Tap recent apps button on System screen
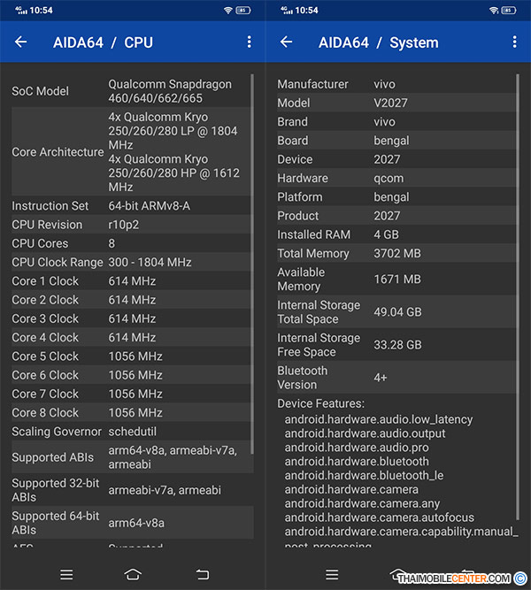The height and width of the screenshot is (590, 531). [332, 574]
